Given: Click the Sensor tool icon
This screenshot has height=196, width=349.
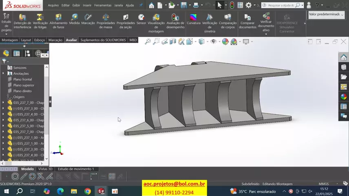Looking at the screenshot, I should 141,19.
